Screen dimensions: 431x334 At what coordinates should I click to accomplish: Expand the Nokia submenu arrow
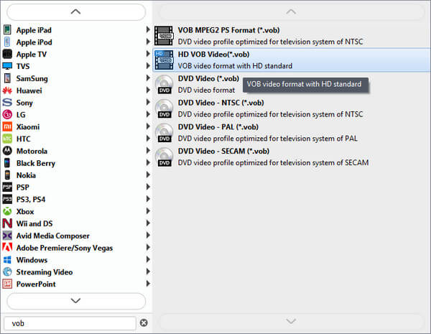pyautogui.click(x=148, y=175)
